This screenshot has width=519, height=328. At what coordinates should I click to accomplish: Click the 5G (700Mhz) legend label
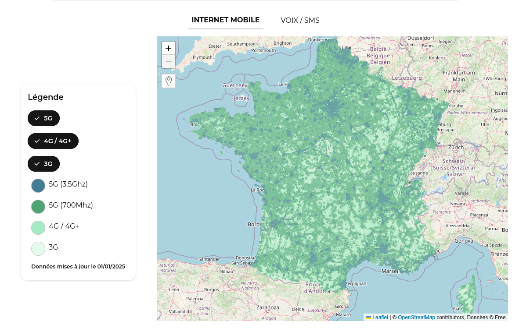click(71, 205)
